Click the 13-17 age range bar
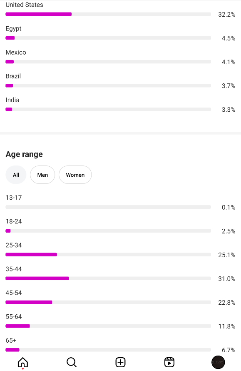This screenshot has width=241, height=371. 108,207
